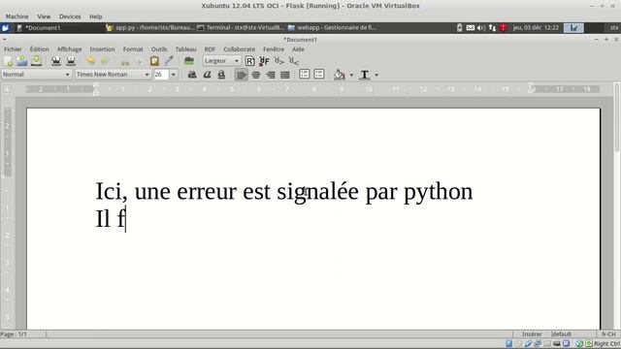
Task: Center align the paragraph
Action: tap(256, 75)
